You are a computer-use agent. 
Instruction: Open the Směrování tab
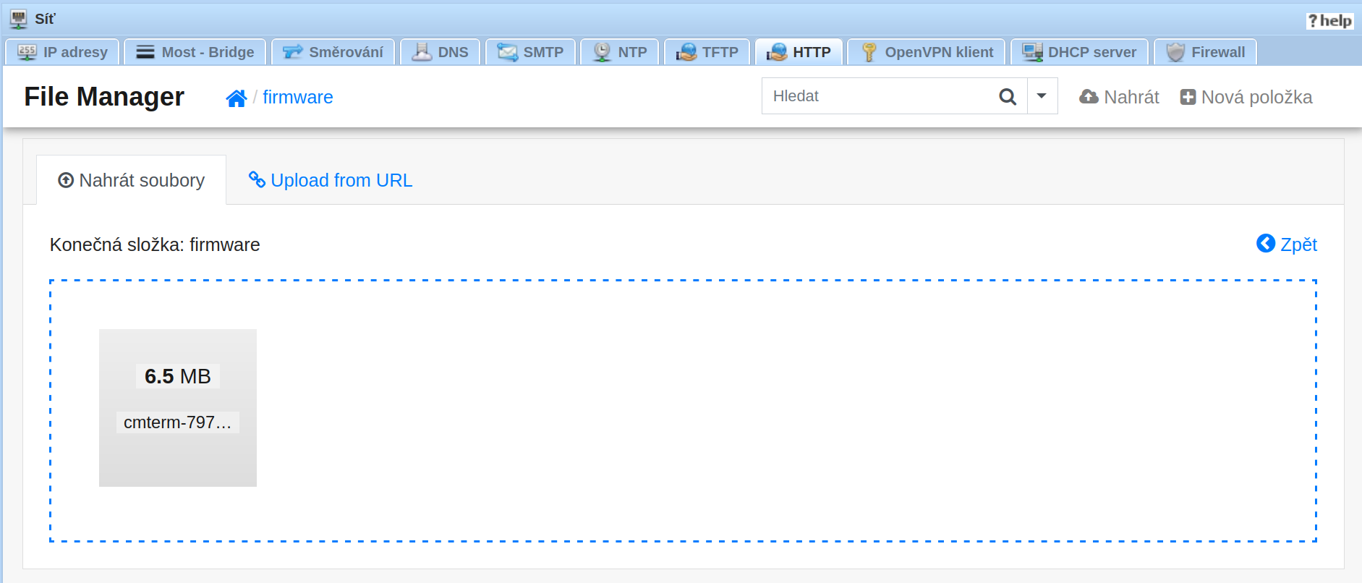tap(333, 52)
